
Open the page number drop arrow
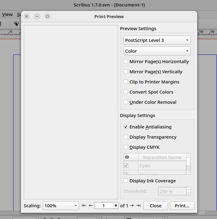coord(116,205)
